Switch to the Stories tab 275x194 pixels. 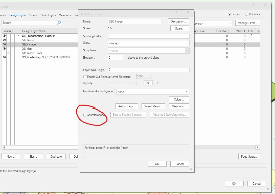tap(33, 15)
